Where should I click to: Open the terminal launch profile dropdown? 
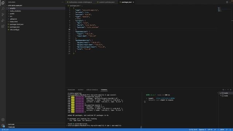(225, 90)
